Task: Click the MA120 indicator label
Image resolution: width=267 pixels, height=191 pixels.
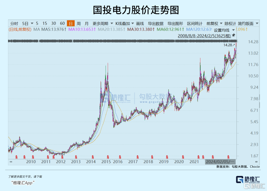Action: [x=199, y=30]
